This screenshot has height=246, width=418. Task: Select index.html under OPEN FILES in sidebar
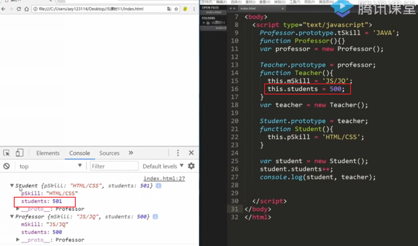pos(213,12)
